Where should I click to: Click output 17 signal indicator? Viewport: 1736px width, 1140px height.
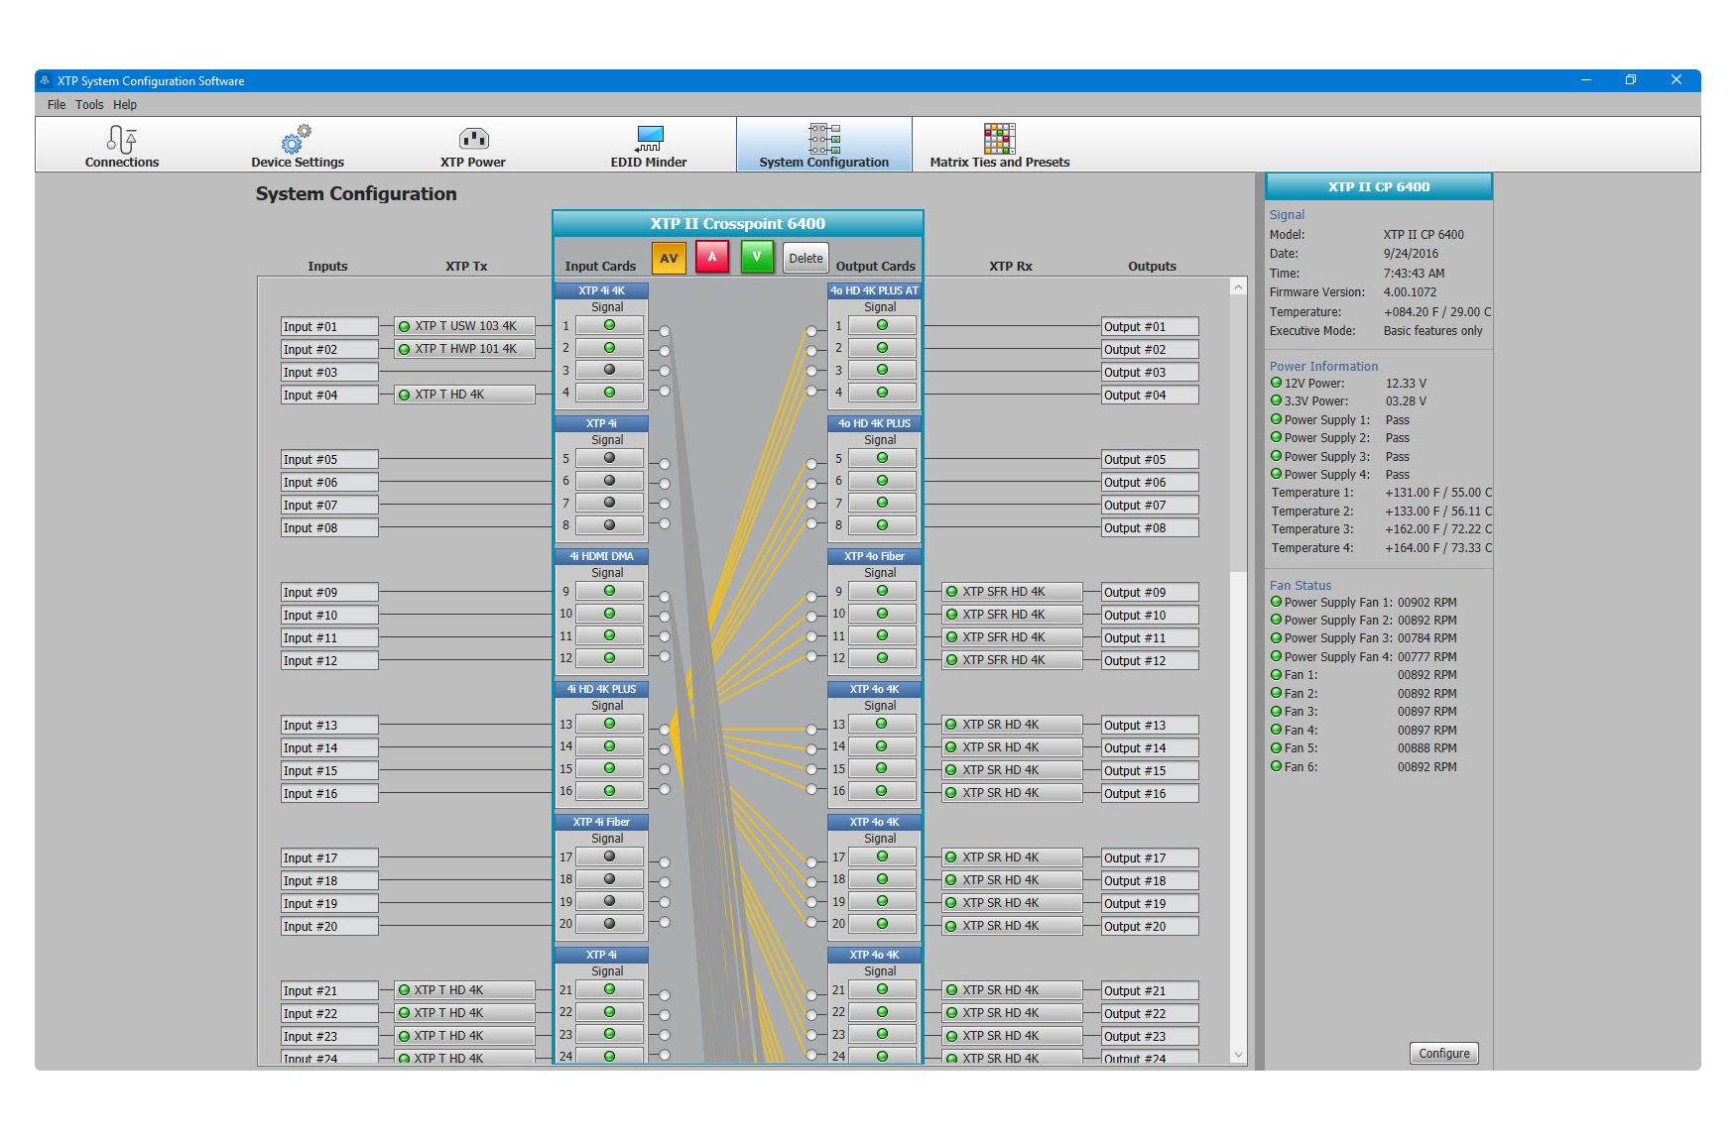coord(882,856)
